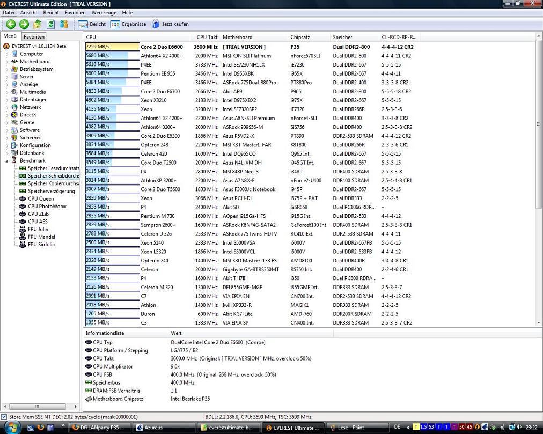Select the Anzeige tree icon

pos(14,84)
